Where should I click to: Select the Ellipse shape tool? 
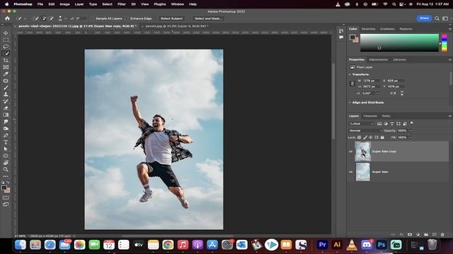click(x=6, y=156)
